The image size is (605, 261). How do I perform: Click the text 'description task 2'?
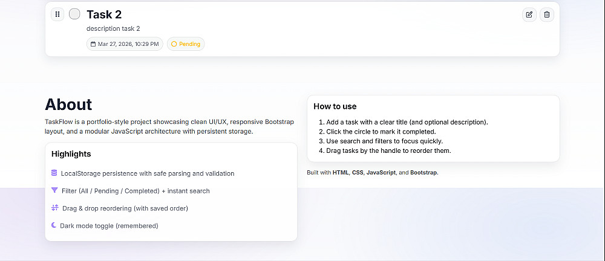tap(113, 28)
